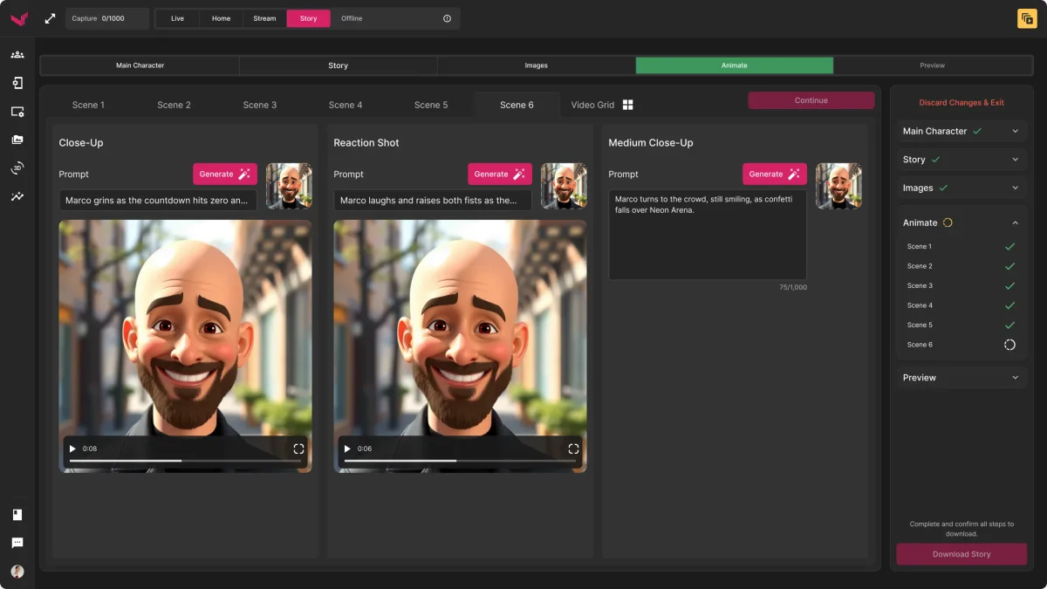Switch to Offline mode
Screen dimensions: 1047x589
(x=352, y=18)
